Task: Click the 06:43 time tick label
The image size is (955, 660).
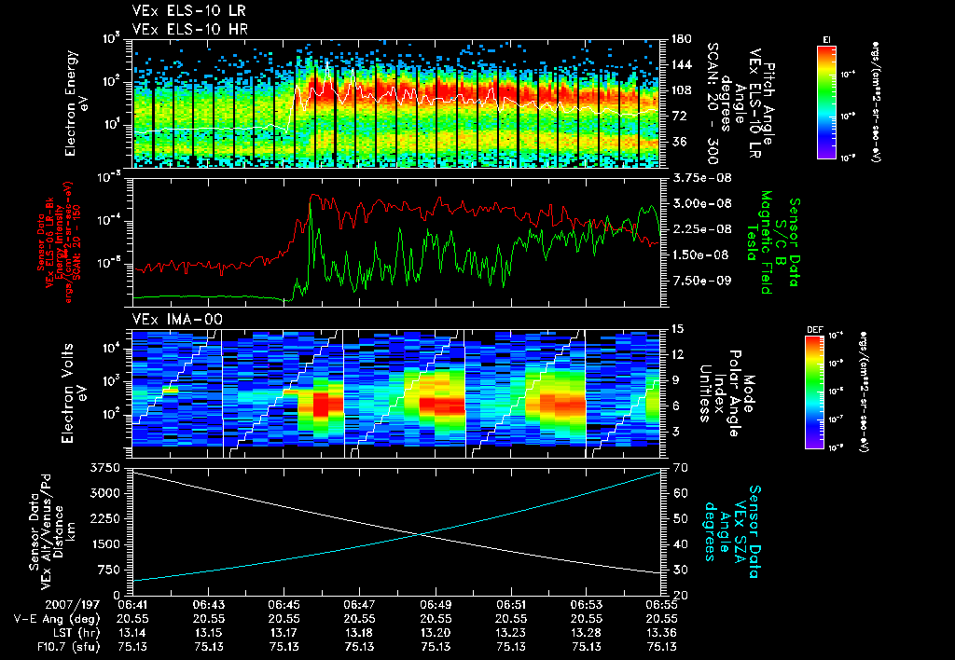Action: (208, 605)
